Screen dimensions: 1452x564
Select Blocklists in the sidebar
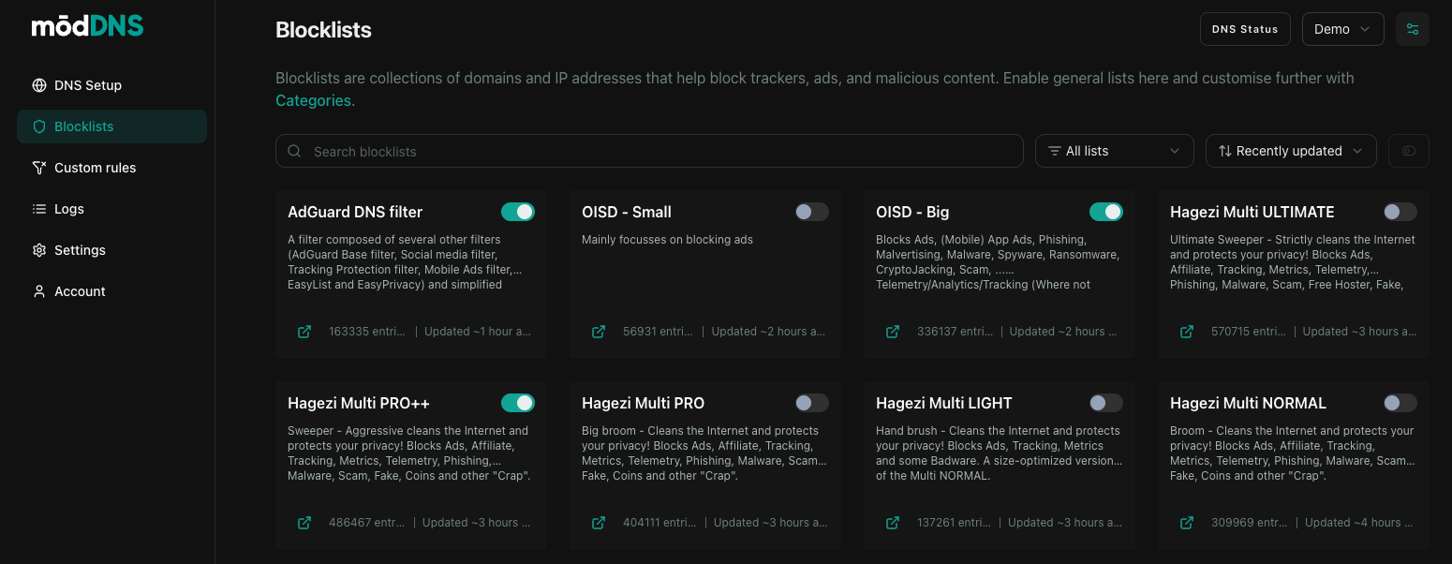point(111,126)
